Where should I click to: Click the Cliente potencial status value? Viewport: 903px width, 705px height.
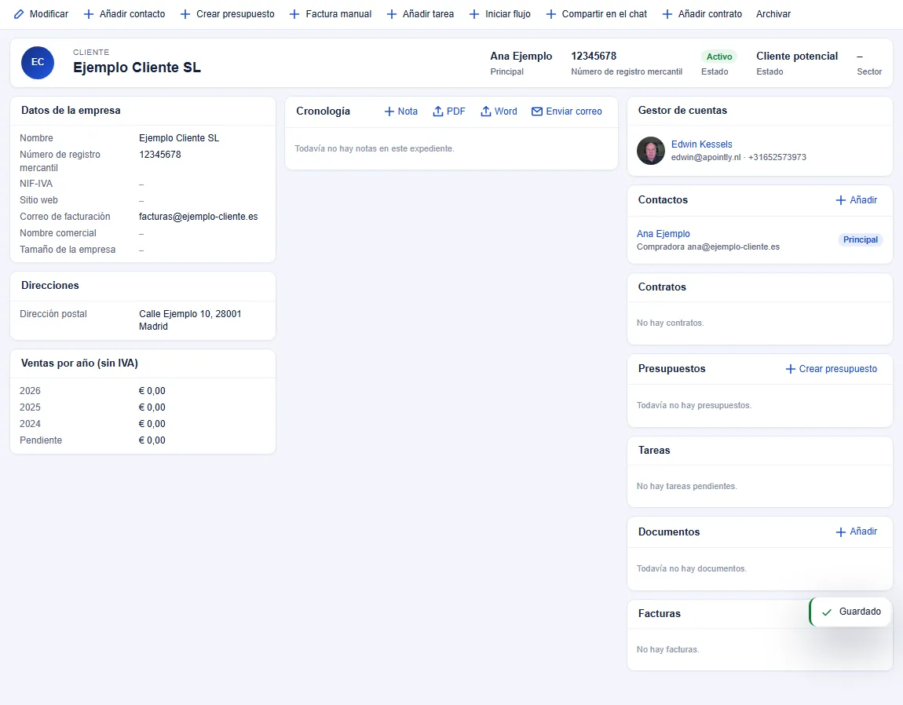point(797,56)
